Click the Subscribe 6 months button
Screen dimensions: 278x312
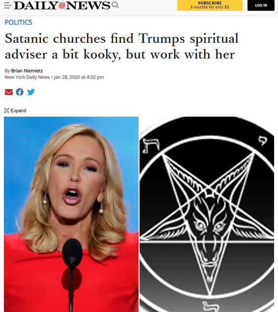click(x=210, y=5)
